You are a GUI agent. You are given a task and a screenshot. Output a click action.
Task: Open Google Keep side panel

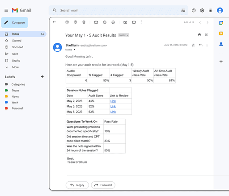point(221,33)
